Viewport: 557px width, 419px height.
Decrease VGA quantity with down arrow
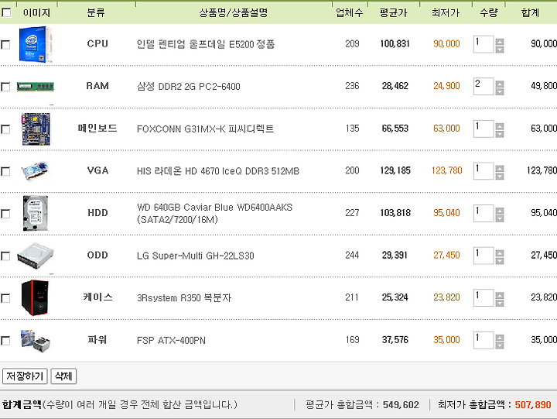[x=500, y=176]
